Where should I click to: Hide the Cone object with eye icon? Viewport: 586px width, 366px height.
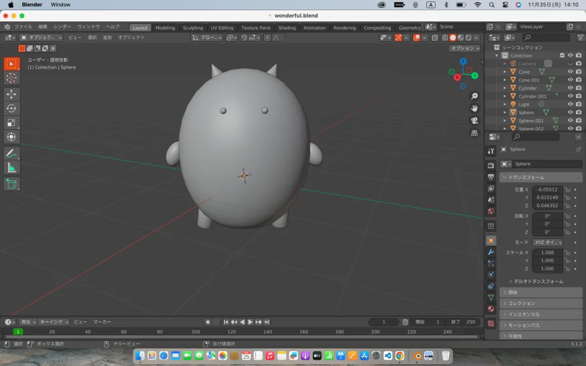click(570, 72)
